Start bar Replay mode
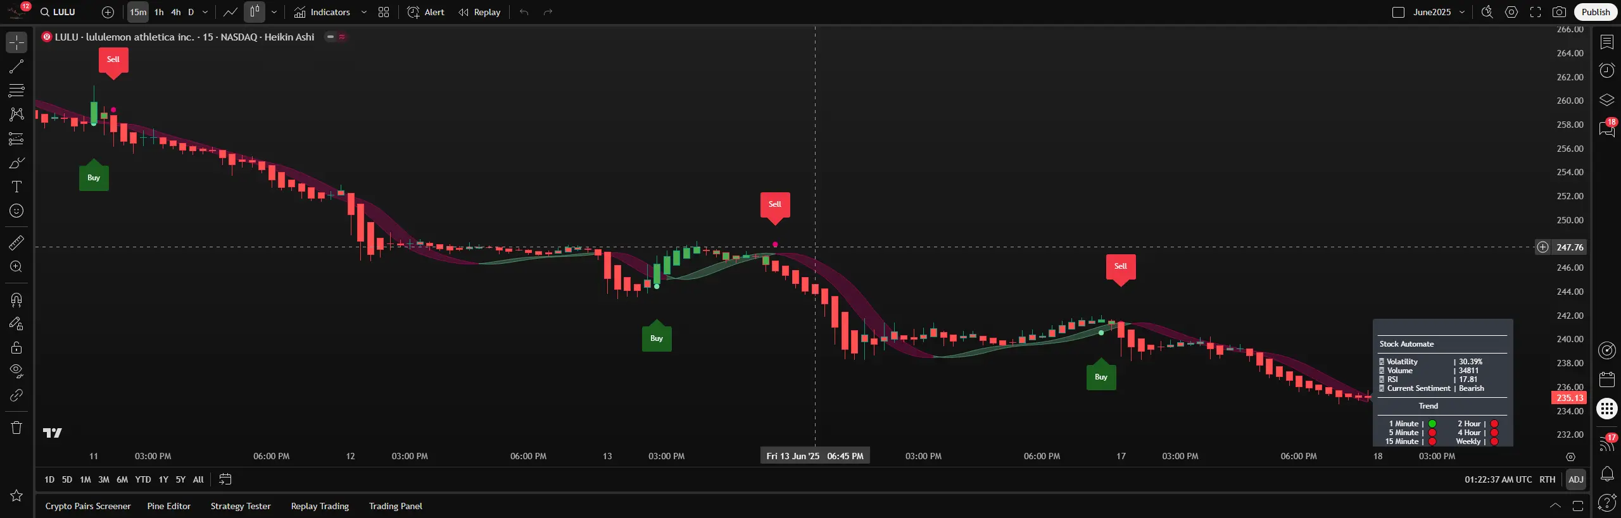 tap(479, 12)
